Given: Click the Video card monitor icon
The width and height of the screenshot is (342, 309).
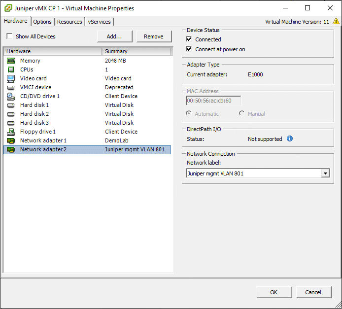Looking at the screenshot, I should [x=11, y=78].
